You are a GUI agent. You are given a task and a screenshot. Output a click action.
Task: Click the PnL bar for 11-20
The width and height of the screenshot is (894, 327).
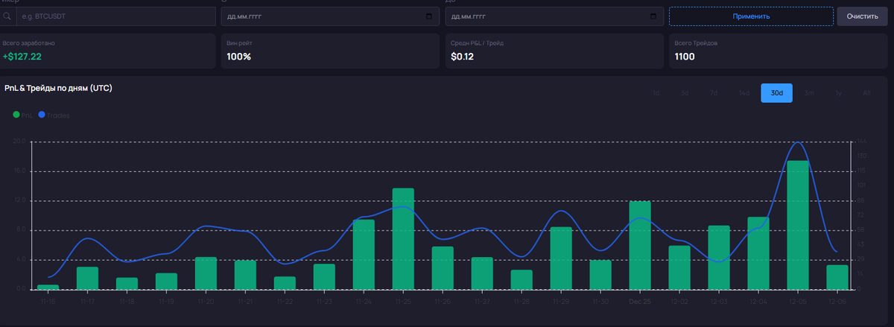pyautogui.click(x=206, y=273)
